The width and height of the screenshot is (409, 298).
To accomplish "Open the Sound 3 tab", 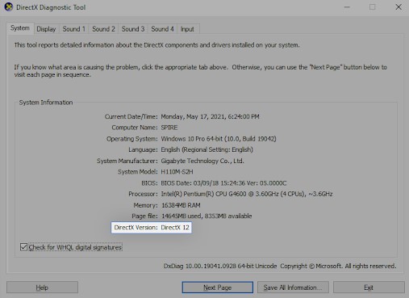I will (x=133, y=29).
